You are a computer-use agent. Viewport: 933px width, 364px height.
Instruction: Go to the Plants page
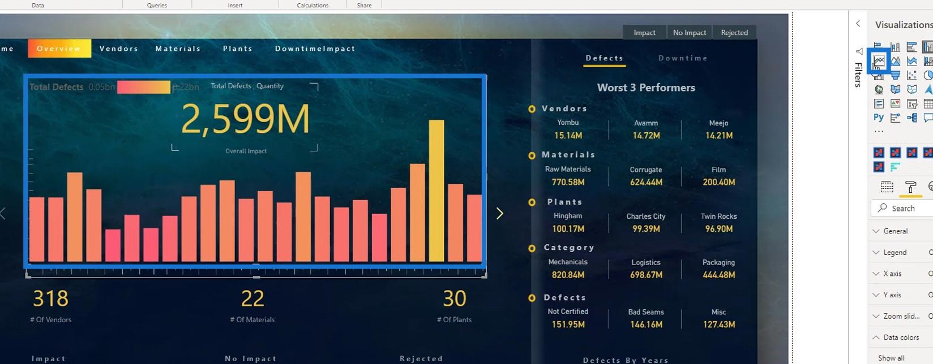238,49
